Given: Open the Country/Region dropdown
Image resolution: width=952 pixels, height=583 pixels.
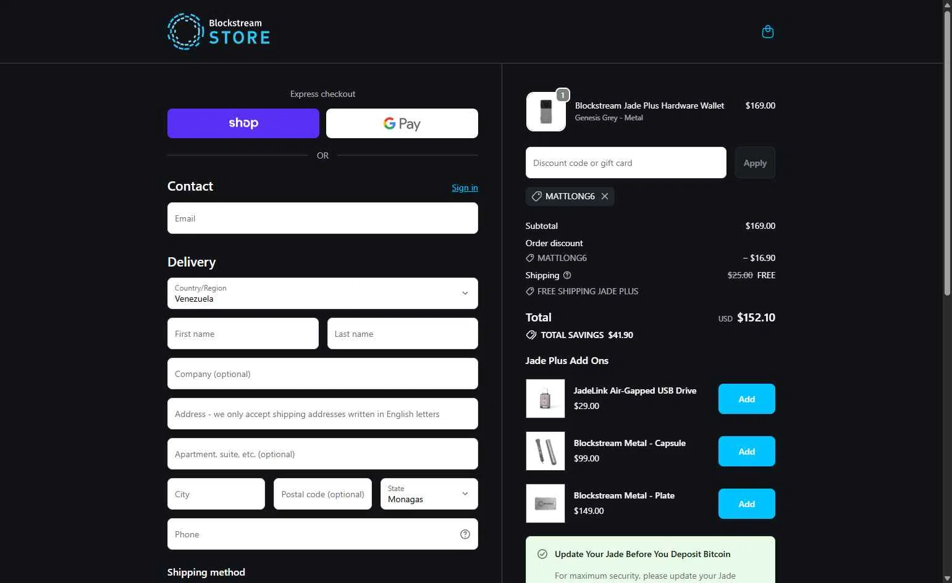Looking at the screenshot, I should pyautogui.click(x=322, y=293).
